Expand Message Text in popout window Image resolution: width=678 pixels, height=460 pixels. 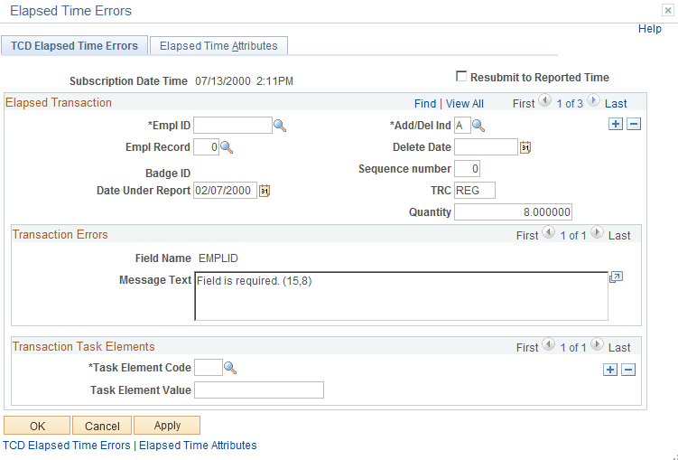(x=616, y=277)
